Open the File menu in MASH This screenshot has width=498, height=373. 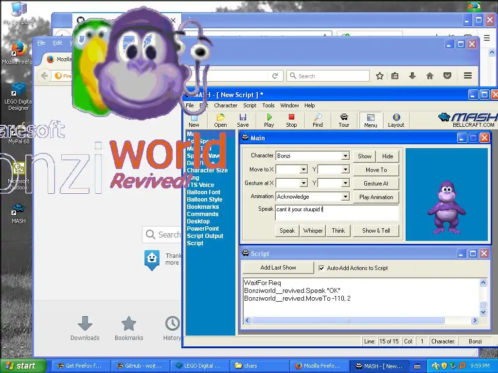pyautogui.click(x=190, y=105)
